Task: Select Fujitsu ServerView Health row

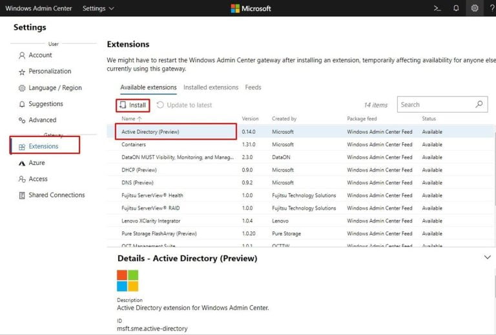Action: (x=300, y=195)
